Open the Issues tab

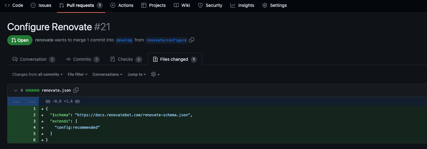coord(41,5)
